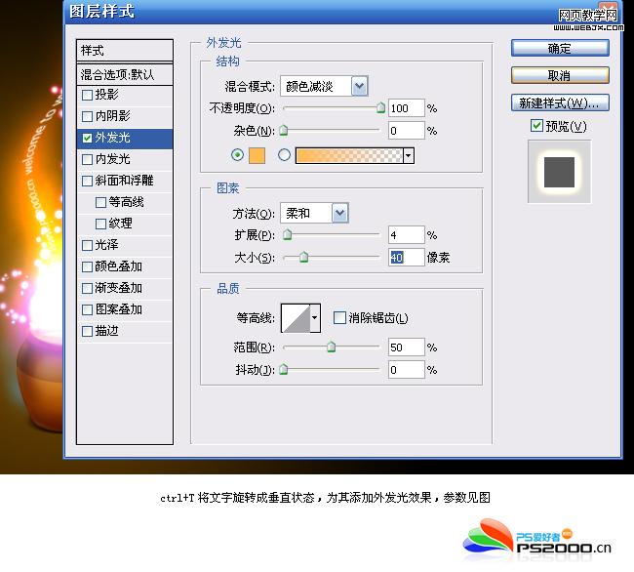The height and width of the screenshot is (572, 634).
Task: Click the 新建样式(W)... button
Action: [x=560, y=102]
